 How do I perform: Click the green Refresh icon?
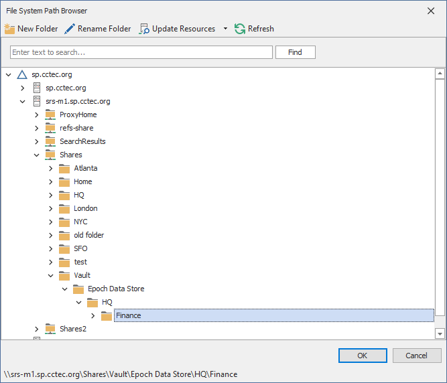240,29
